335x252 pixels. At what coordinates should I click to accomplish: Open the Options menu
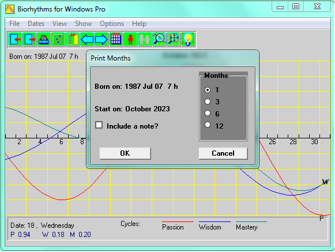point(112,24)
